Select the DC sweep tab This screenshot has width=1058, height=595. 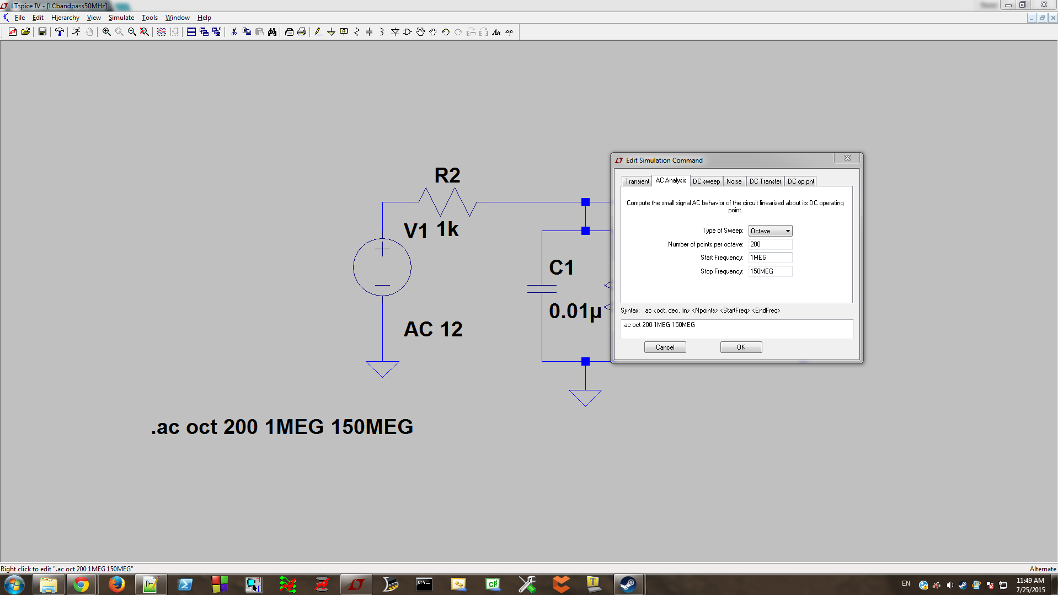pyautogui.click(x=707, y=181)
